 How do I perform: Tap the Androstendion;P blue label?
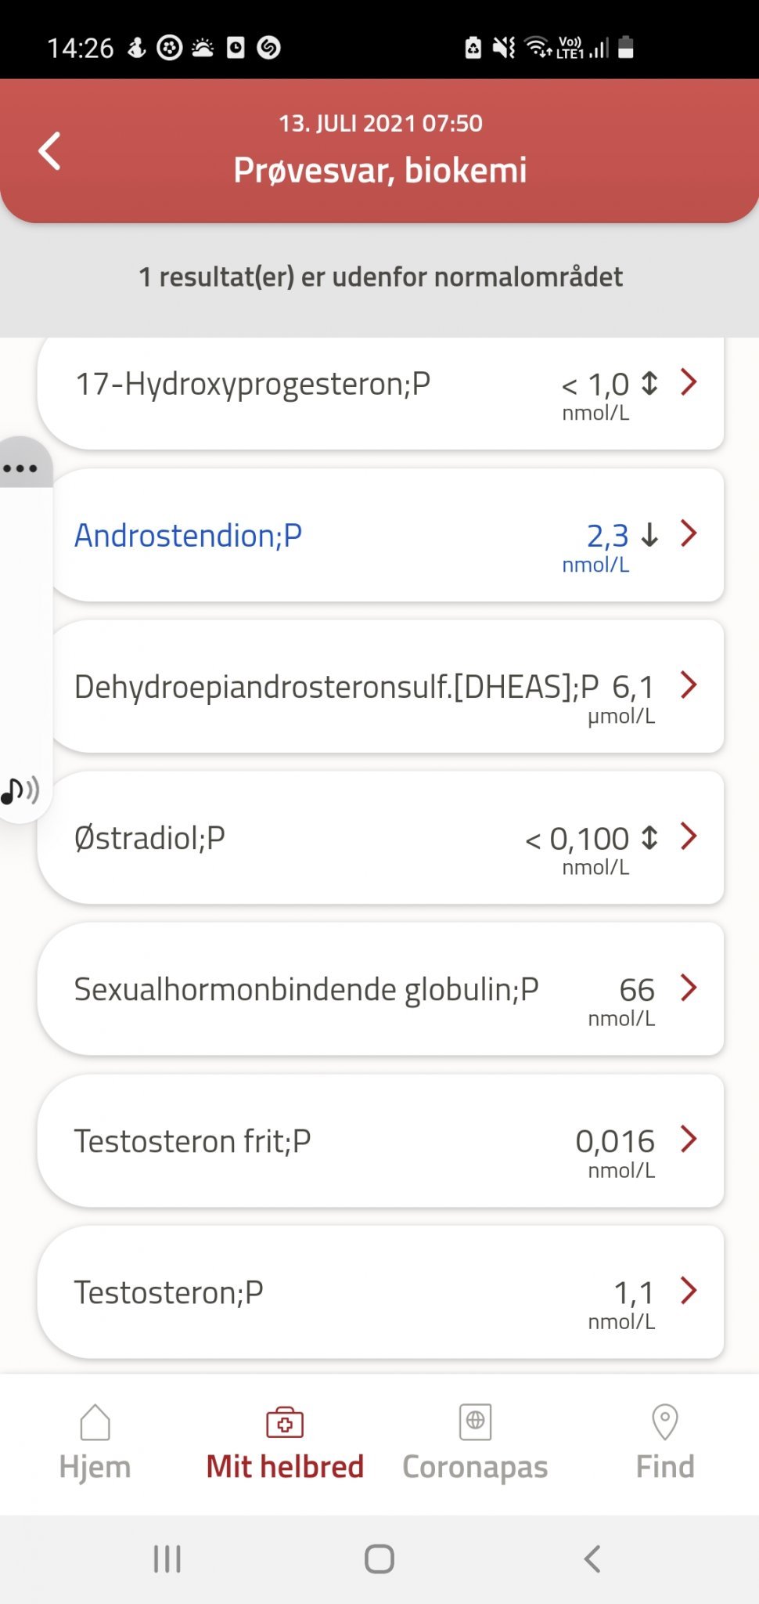pos(188,536)
